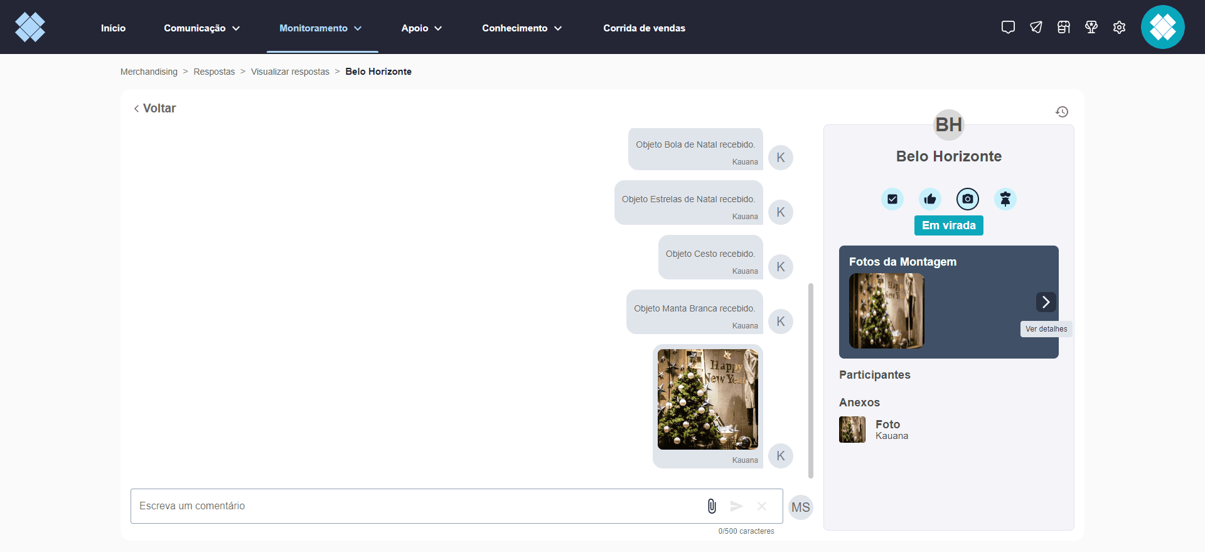Viewport: 1205px width, 552px height.
Task: Expand the Conhecimento dropdown menu
Action: click(522, 28)
